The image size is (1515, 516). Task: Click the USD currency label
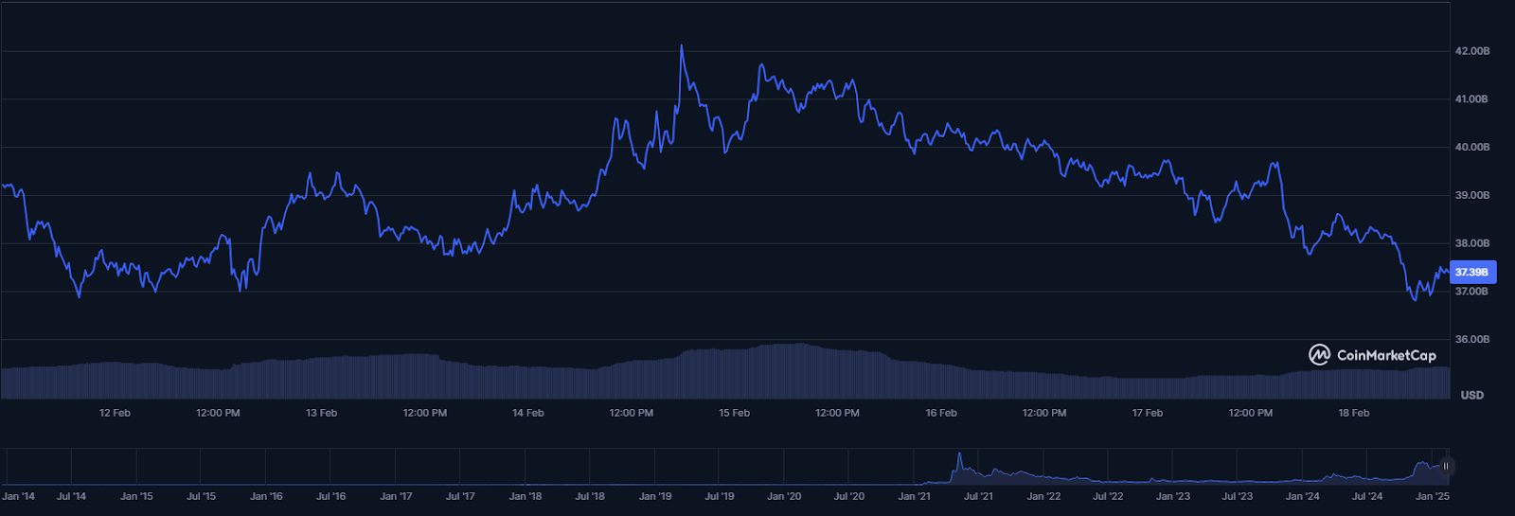pos(1471,395)
